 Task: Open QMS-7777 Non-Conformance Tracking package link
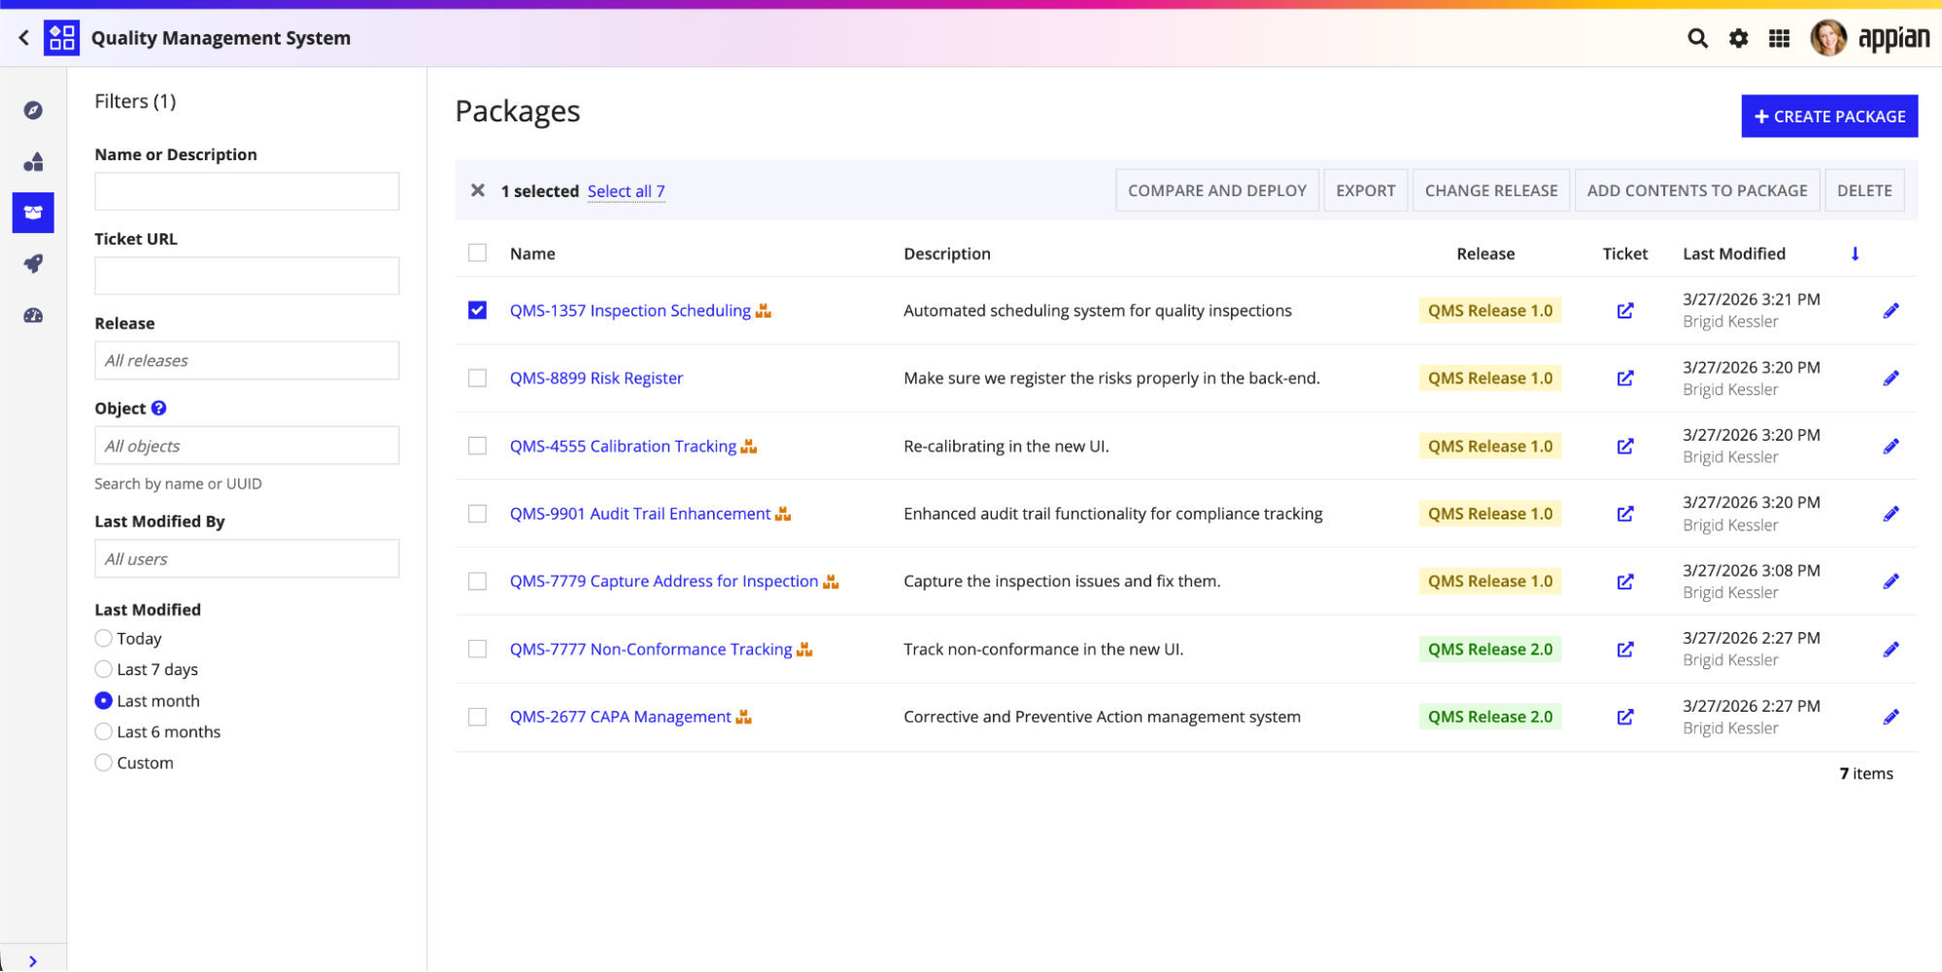(x=651, y=649)
